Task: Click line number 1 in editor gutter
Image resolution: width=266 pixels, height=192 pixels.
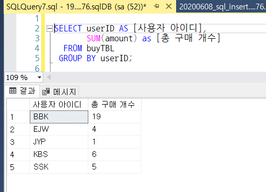Action: 37,18
